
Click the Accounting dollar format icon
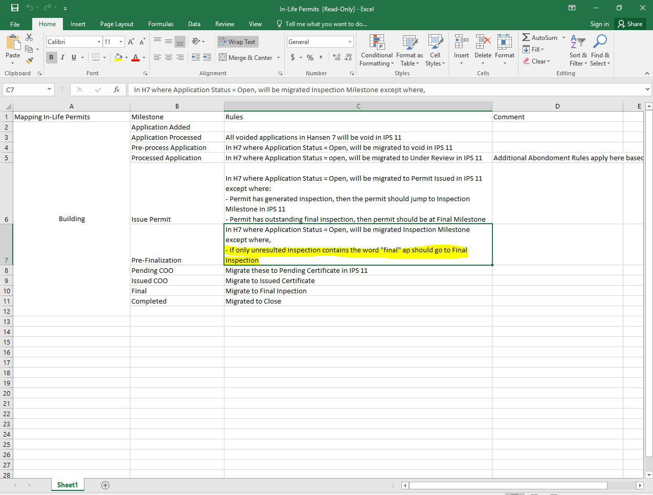click(x=292, y=57)
